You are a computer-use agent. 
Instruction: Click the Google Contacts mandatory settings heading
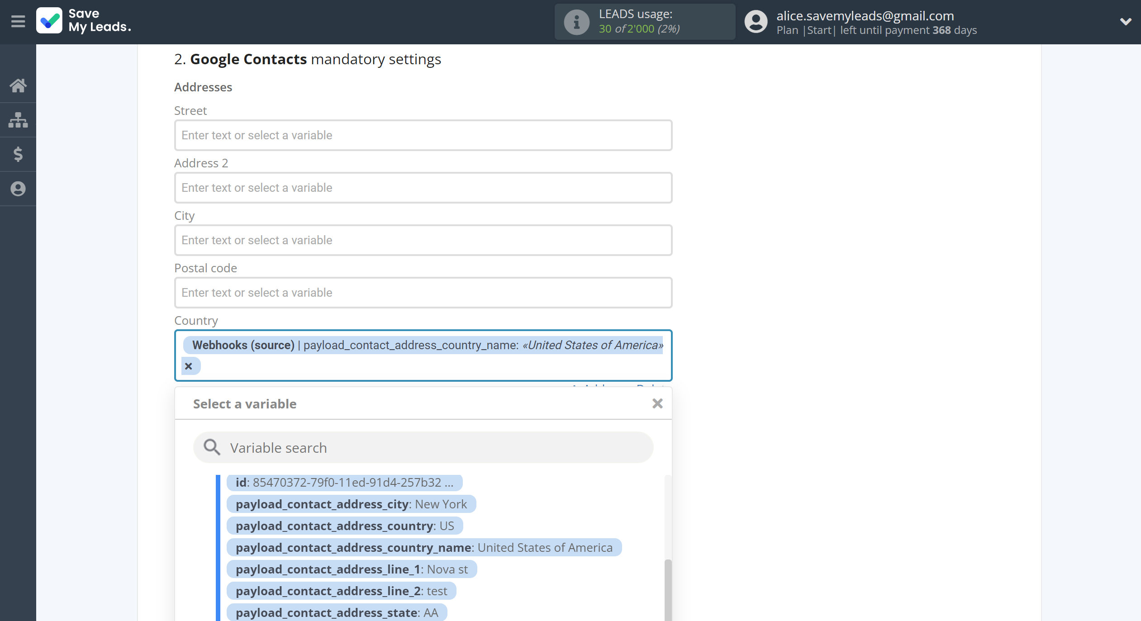click(x=308, y=59)
